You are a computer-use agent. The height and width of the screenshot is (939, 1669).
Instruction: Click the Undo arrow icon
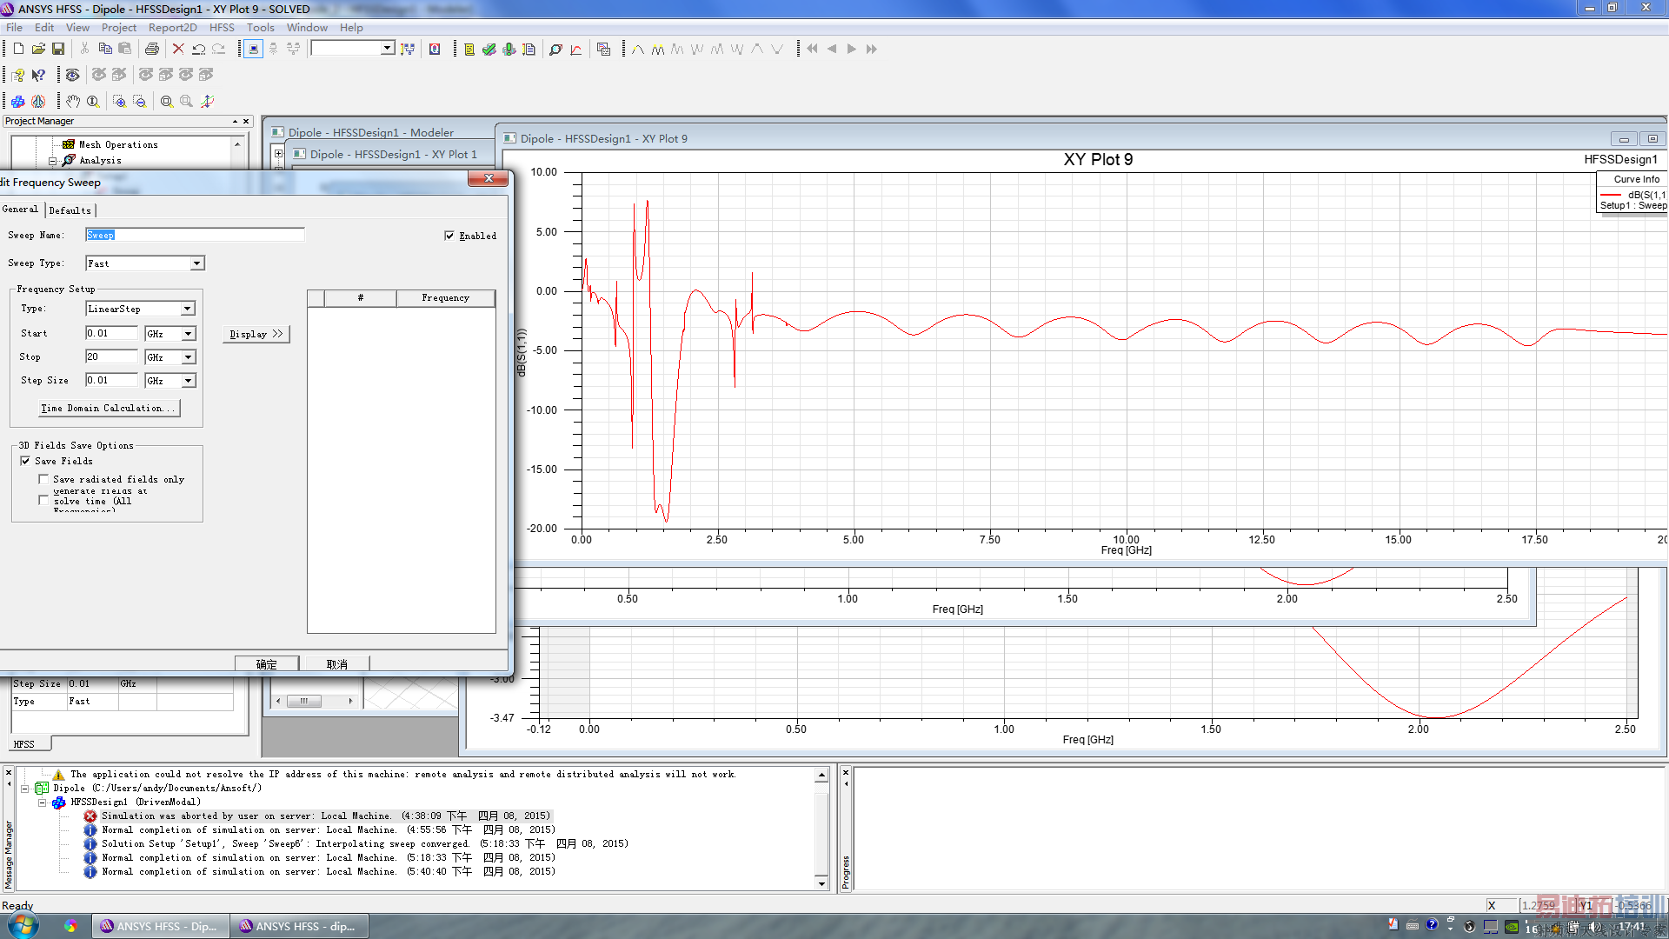click(x=199, y=49)
